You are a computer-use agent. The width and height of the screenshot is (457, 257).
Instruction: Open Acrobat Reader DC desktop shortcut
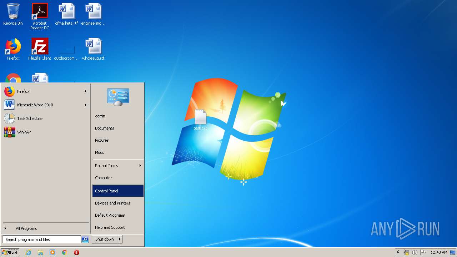pos(40,16)
